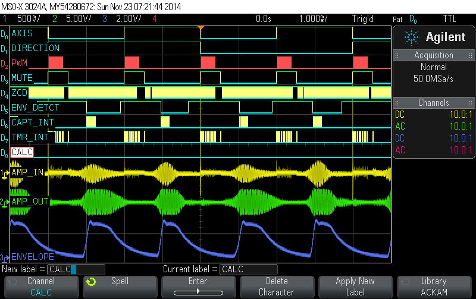Viewport: 476px width, 299px height.
Task: Click the magenta channel 4 indicator
Action: point(155,19)
